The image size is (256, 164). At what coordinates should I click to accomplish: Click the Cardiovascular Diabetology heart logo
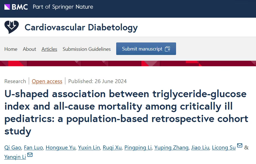12,27
